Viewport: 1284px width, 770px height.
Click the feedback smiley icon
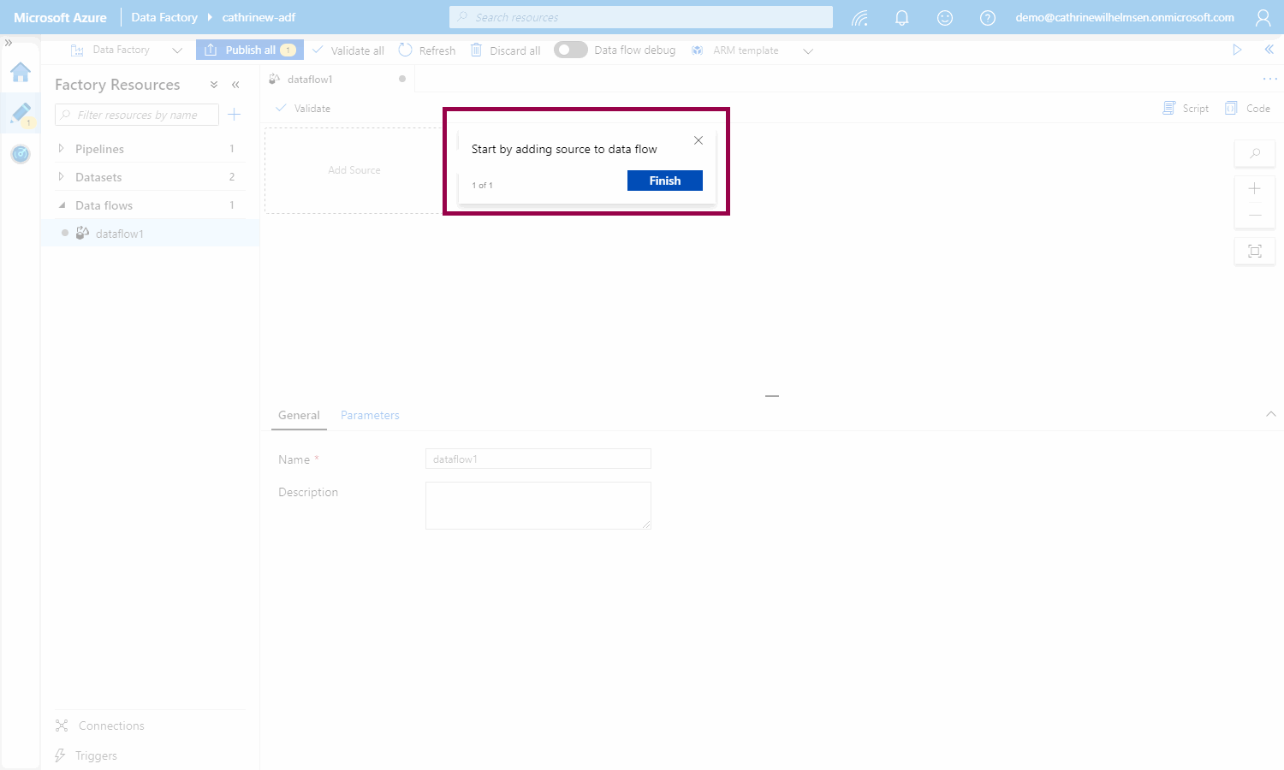tap(945, 18)
